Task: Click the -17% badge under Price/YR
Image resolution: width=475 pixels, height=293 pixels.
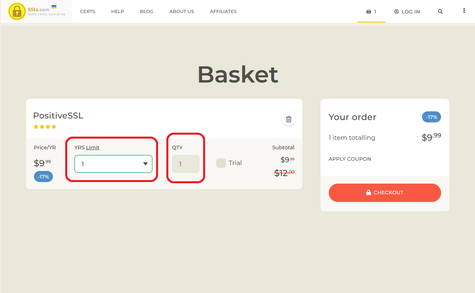Action: coord(43,177)
